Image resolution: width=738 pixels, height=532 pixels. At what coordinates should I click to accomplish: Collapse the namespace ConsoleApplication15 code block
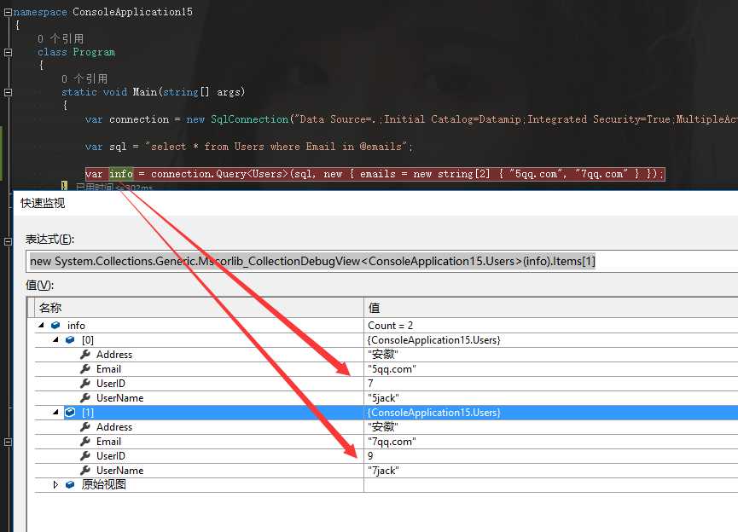pos(8,13)
